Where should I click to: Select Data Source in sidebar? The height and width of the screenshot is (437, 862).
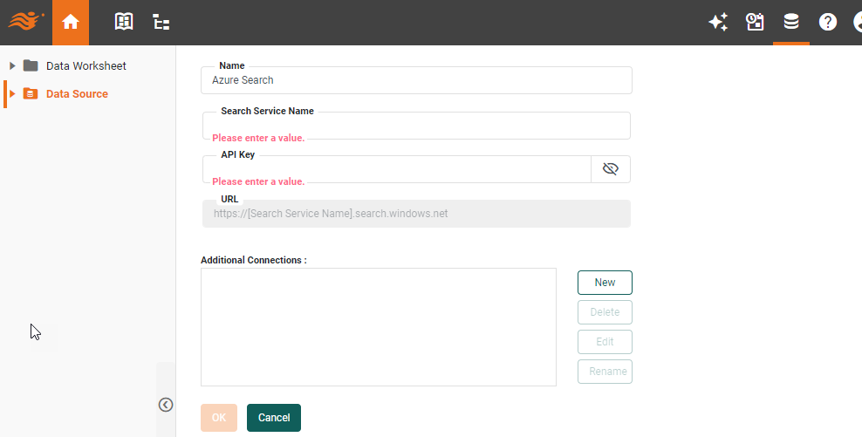tap(77, 94)
